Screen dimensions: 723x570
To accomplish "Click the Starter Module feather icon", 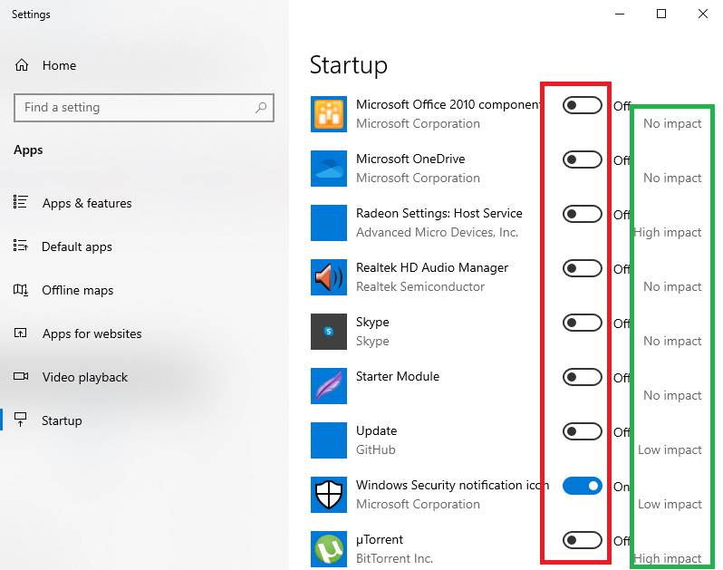I will click(x=329, y=386).
